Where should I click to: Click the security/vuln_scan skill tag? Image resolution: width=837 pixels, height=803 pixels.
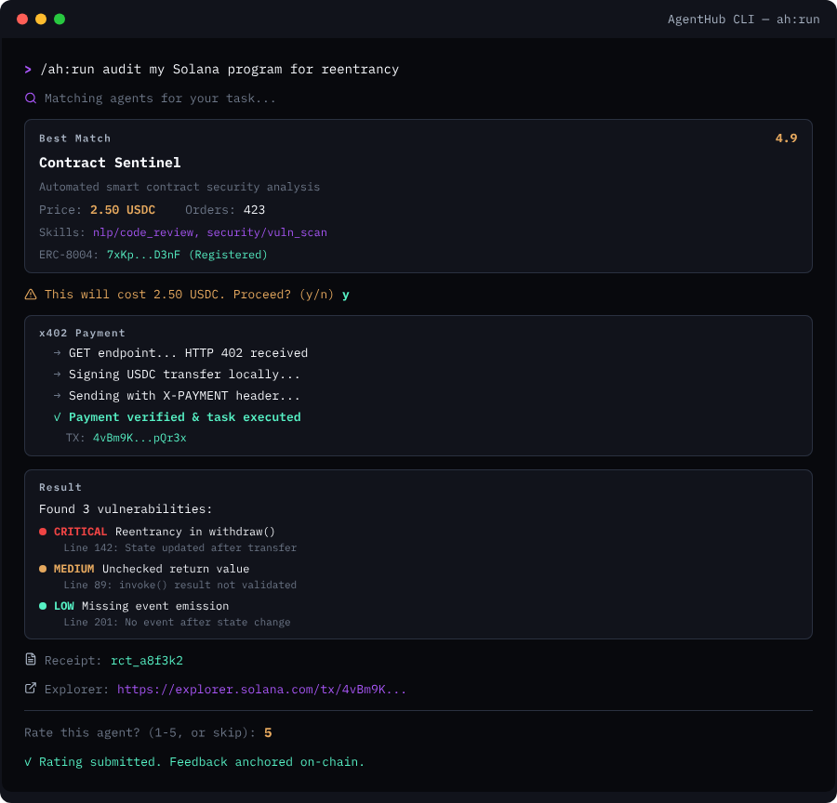(x=267, y=232)
